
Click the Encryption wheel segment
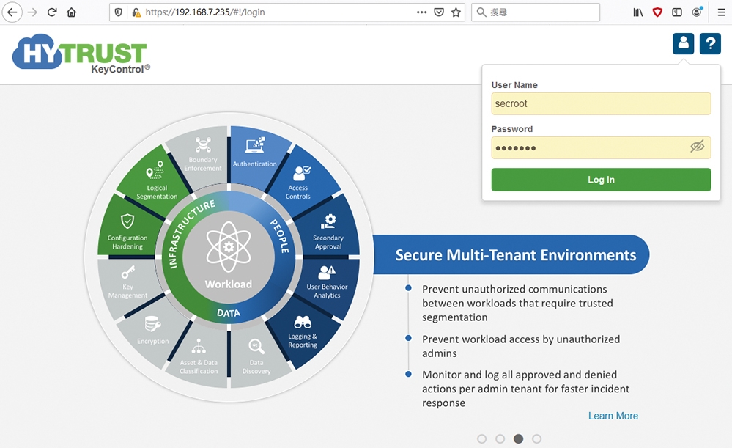pos(152,331)
